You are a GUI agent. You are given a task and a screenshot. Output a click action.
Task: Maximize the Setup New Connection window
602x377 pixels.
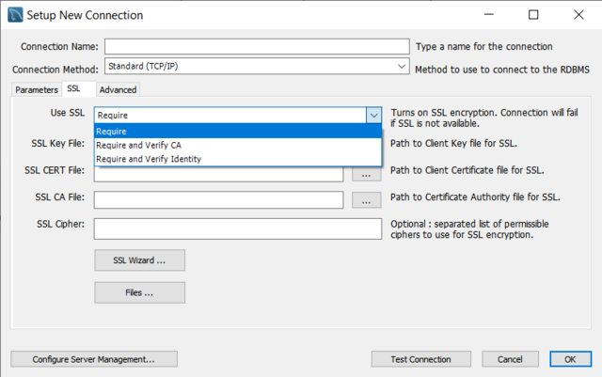point(533,15)
